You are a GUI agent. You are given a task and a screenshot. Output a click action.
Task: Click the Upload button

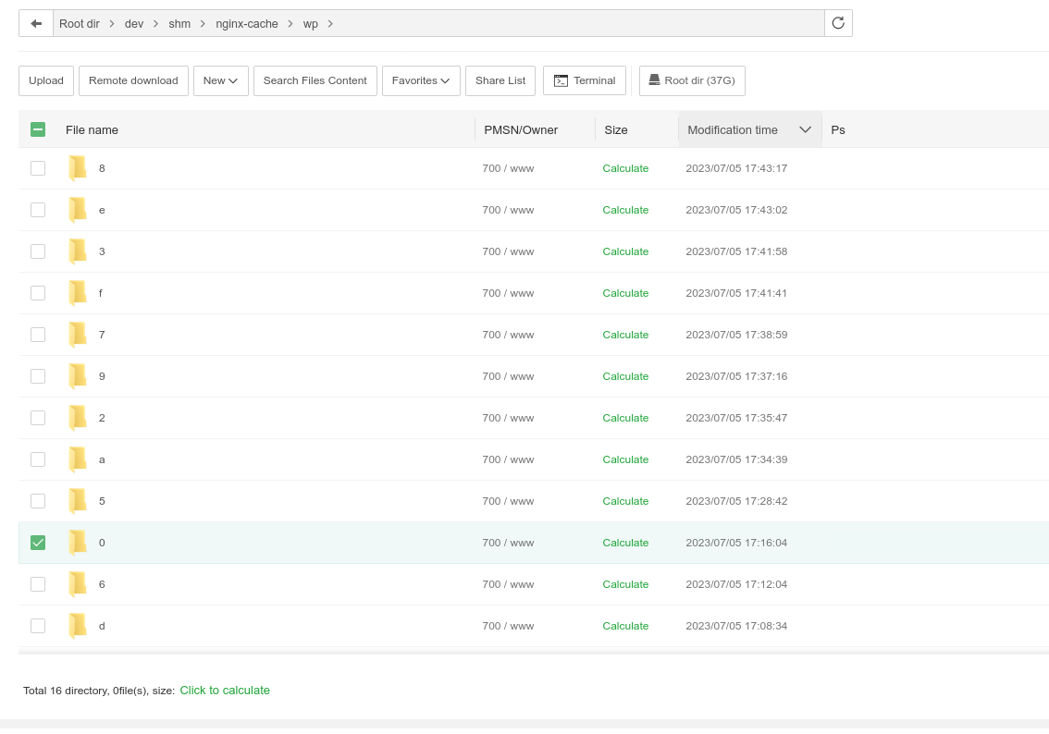(46, 80)
